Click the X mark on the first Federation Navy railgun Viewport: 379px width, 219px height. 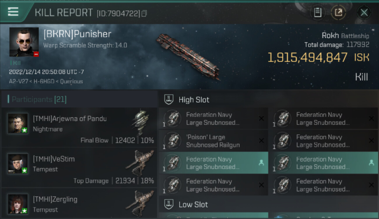261,119
